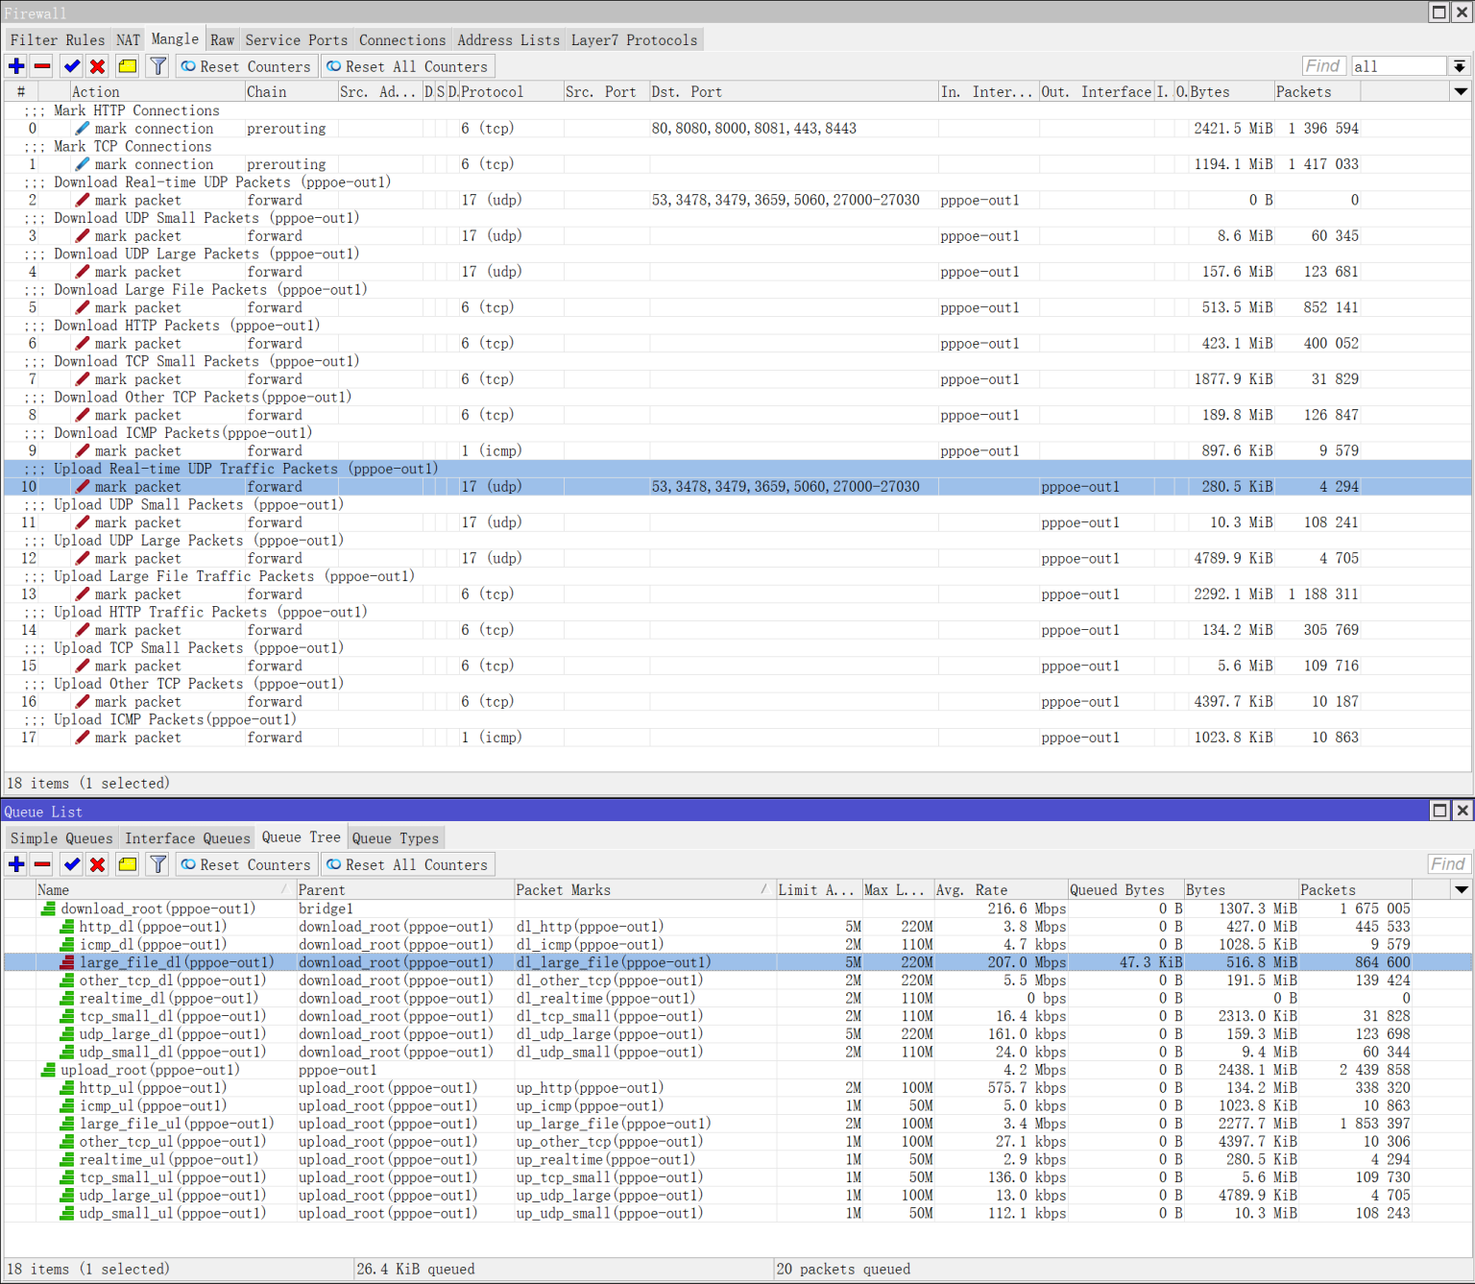Click Reset All Counters in the Firewall toolbar
This screenshot has width=1475, height=1284.
click(407, 66)
